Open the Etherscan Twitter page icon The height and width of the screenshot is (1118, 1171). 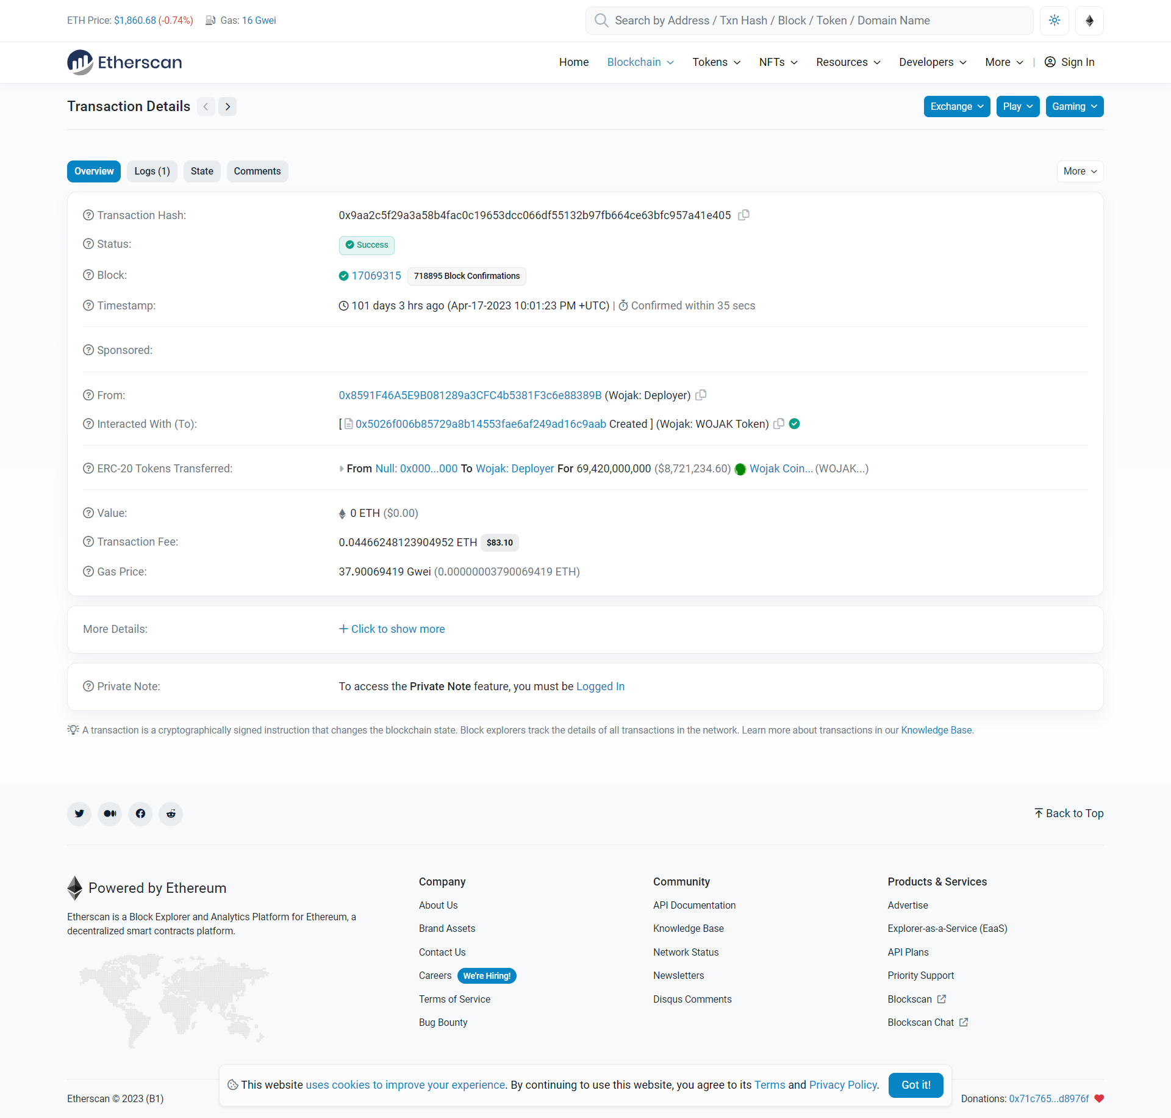(x=79, y=813)
